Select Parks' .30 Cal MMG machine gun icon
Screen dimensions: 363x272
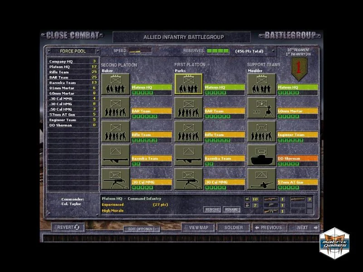(x=189, y=179)
